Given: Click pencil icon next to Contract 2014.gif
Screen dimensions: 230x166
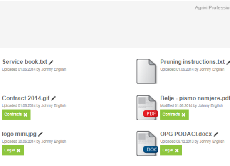Looking at the screenshot, I should tap(54, 98).
